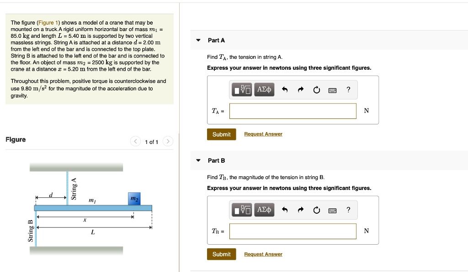Redo your entry using Part A's redo arrow

tap(301, 89)
